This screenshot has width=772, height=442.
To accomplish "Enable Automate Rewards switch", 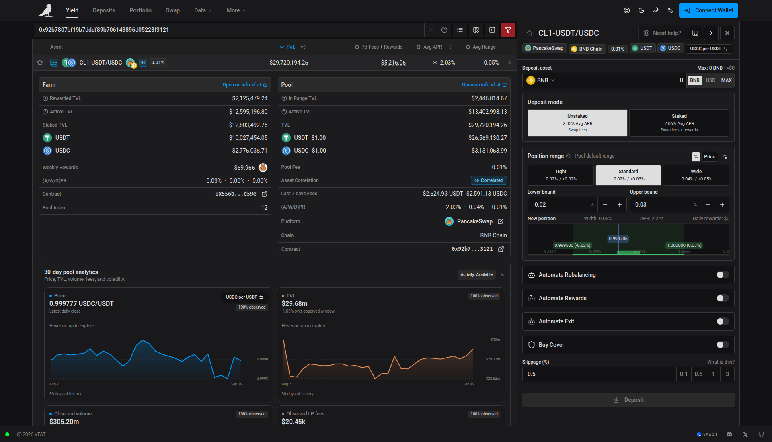I will [x=723, y=298].
